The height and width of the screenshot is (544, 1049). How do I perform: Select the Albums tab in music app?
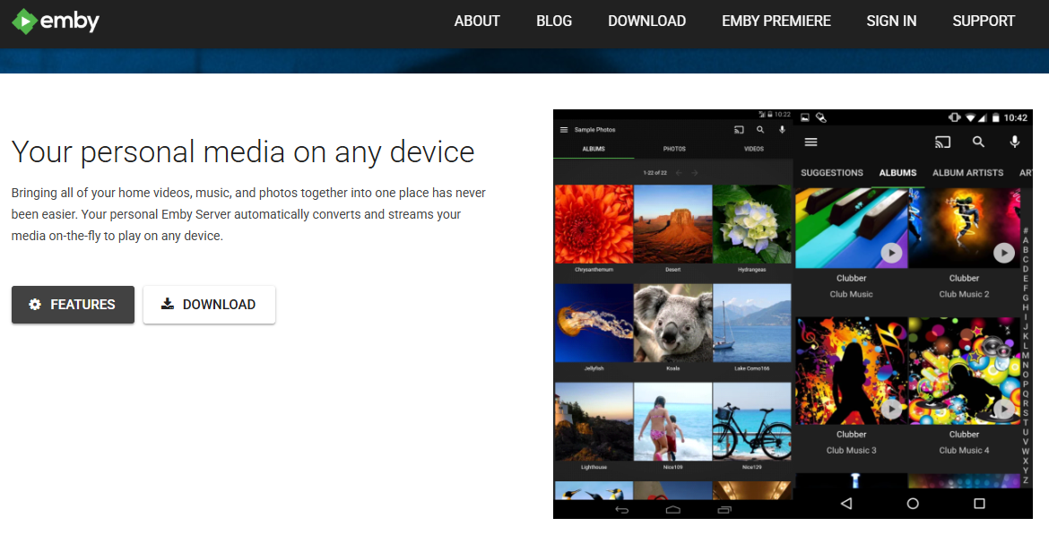(897, 173)
